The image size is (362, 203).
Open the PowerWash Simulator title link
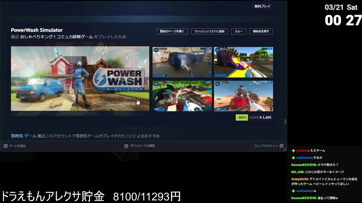coord(37,30)
